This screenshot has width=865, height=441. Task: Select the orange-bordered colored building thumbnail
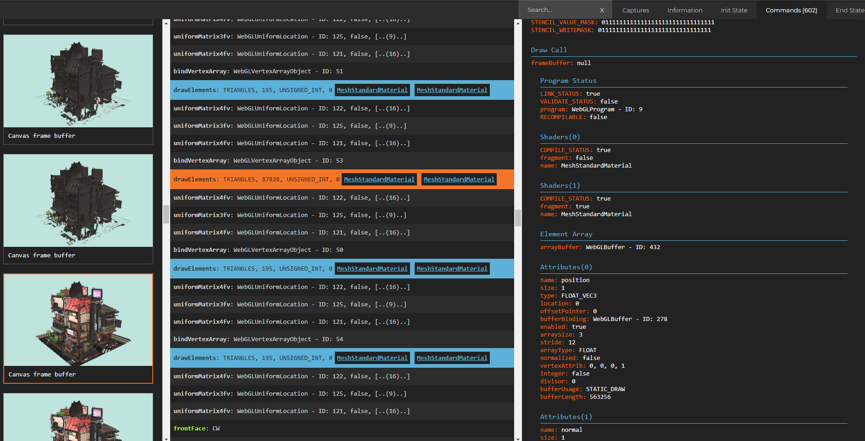pyautogui.click(x=78, y=321)
